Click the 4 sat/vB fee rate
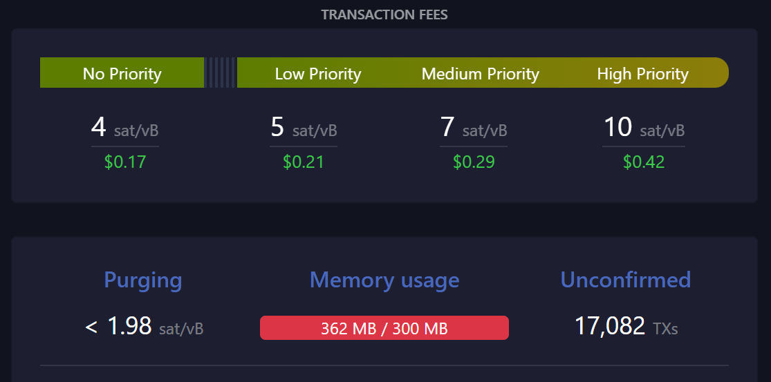The image size is (771, 382). pyautogui.click(x=124, y=129)
